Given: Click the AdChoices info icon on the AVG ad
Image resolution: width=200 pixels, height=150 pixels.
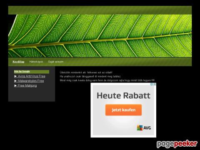Looking at the screenshot, I should click(x=152, y=84).
